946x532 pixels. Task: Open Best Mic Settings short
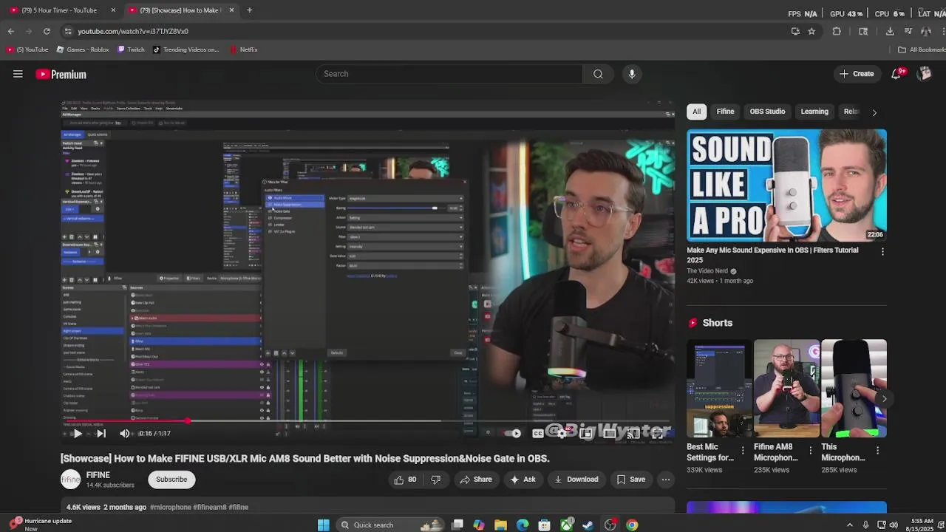pyautogui.click(x=719, y=389)
